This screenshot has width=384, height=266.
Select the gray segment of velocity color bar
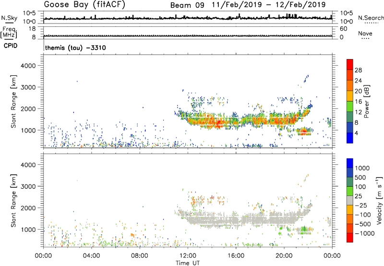tap(350, 201)
